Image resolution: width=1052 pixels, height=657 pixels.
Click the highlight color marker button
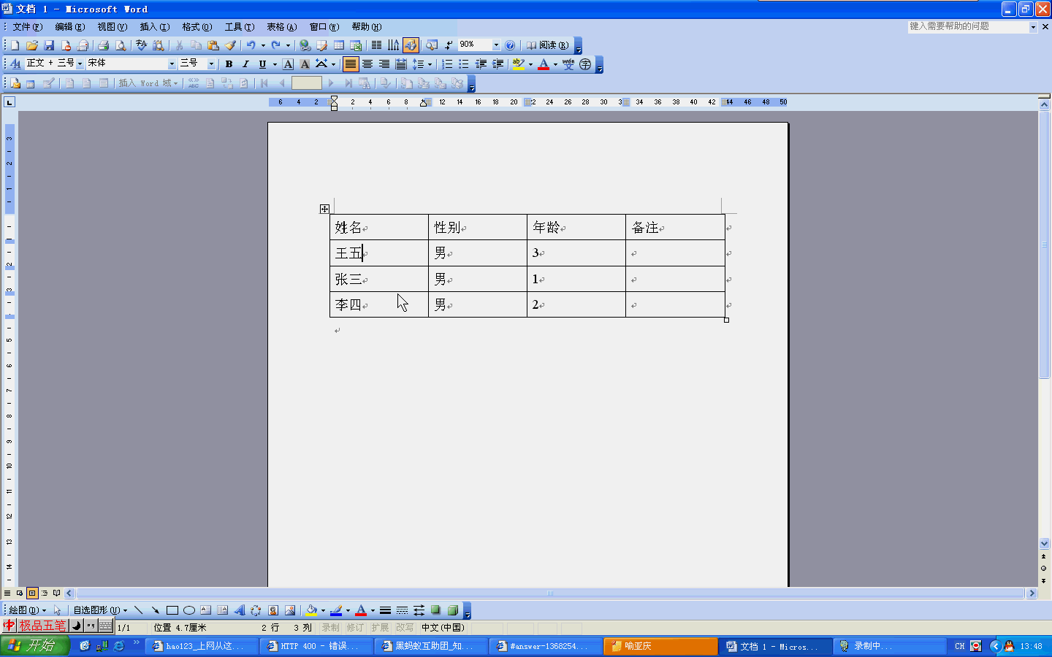(518, 64)
